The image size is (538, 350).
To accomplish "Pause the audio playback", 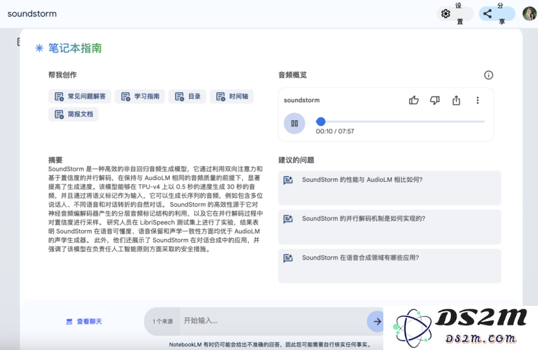I will click(x=294, y=123).
